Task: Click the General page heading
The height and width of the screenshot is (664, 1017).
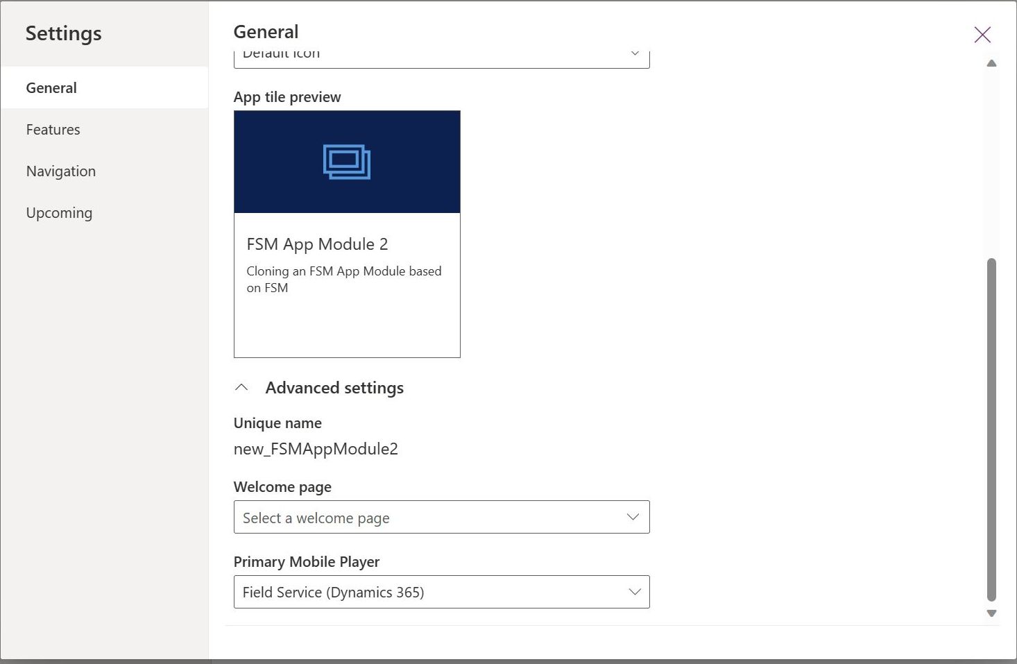Action: coord(266,32)
